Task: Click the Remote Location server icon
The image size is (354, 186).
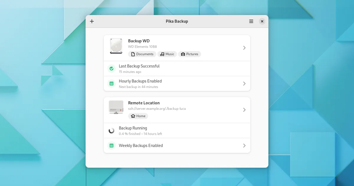Action: point(116,107)
